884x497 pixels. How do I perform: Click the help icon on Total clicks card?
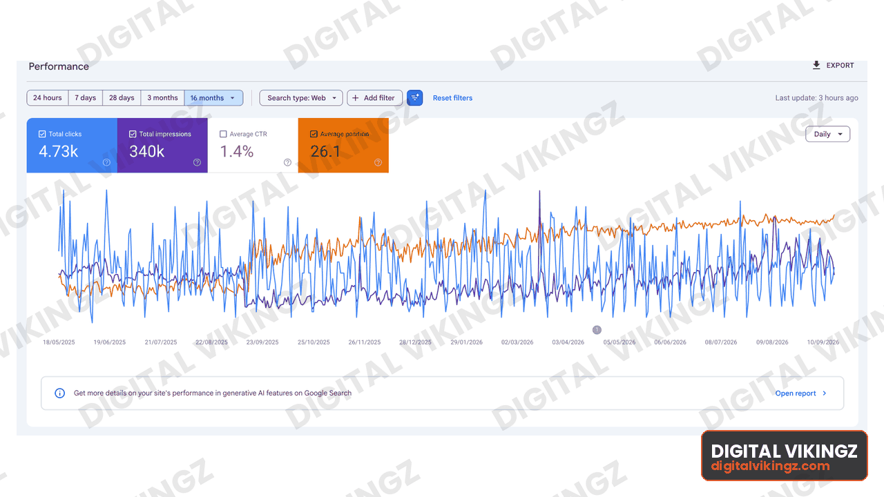107,163
